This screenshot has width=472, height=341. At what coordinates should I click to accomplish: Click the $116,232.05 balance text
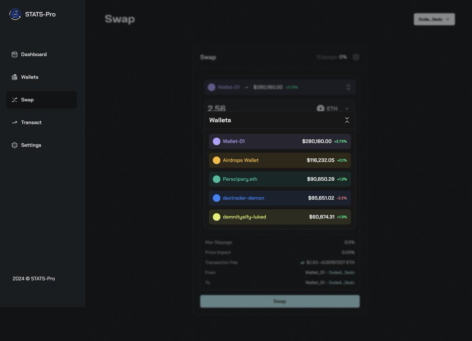(321, 160)
